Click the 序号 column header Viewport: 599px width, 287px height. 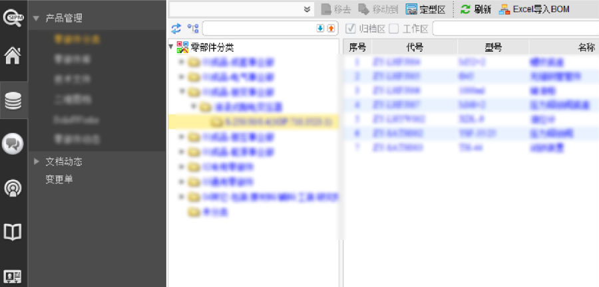[357, 47]
